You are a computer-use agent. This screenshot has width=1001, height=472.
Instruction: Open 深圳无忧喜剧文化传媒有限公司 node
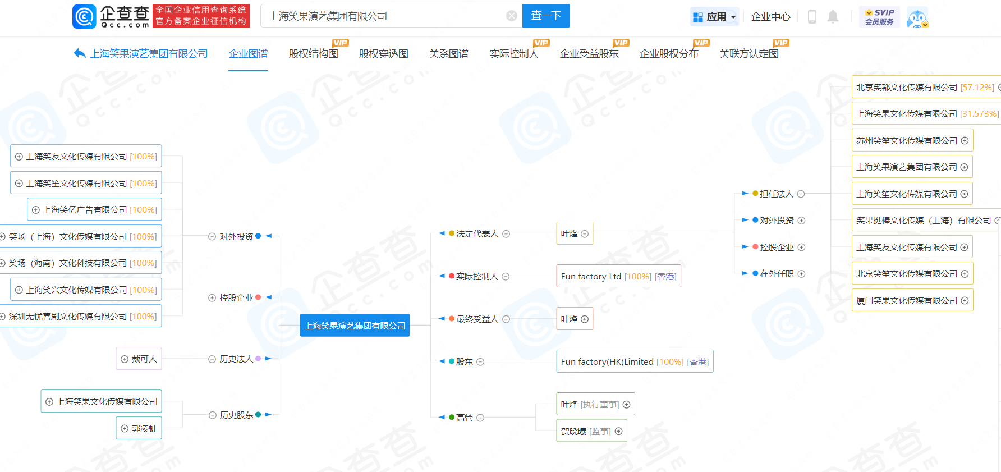click(81, 316)
